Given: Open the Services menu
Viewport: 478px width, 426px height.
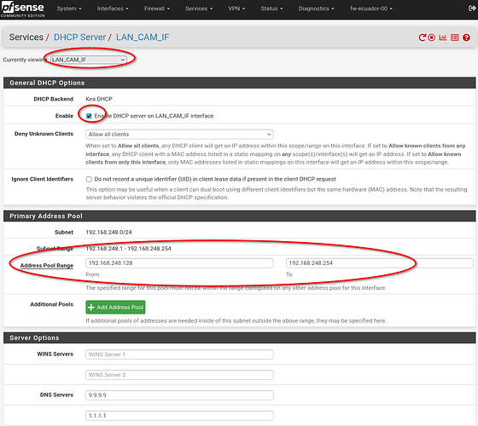Looking at the screenshot, I should pos(199,9).
